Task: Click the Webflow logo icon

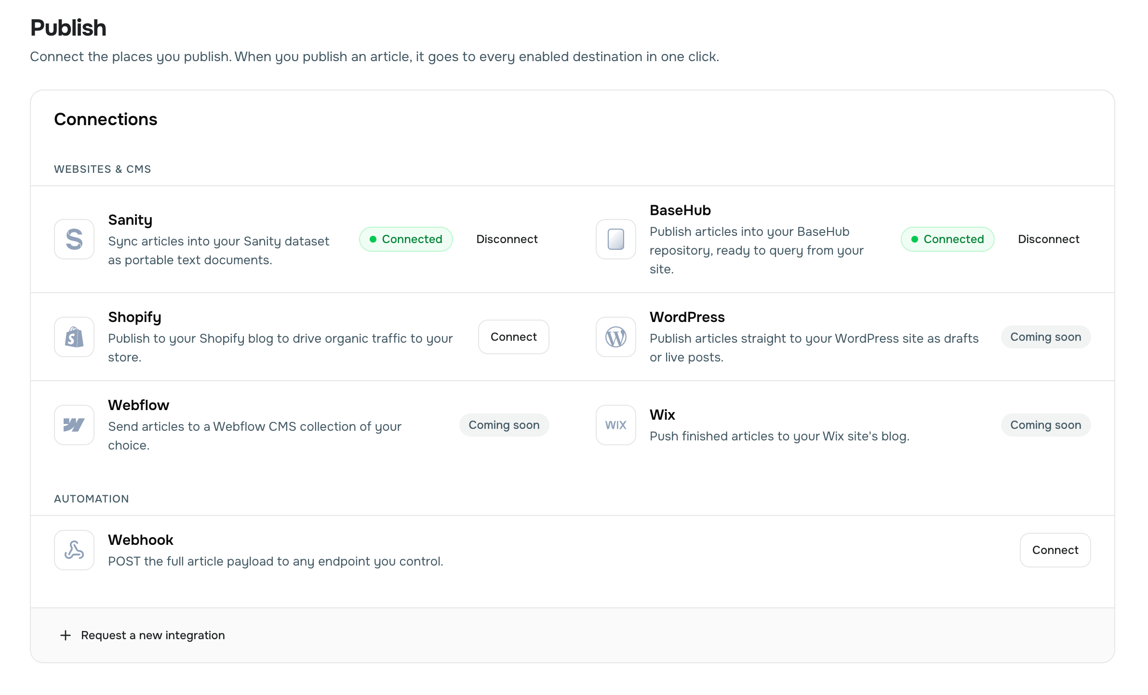Action: 74,425
